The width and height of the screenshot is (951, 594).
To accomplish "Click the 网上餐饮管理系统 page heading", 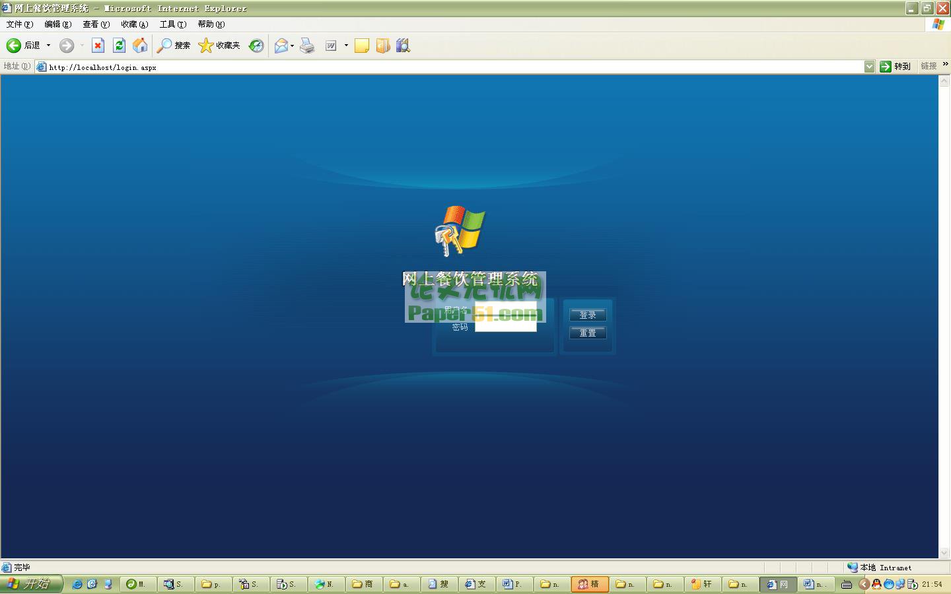I will [x=470, y=279].
